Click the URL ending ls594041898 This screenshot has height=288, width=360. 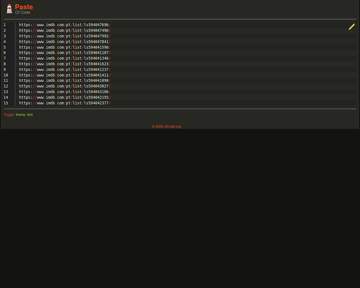point(65,81)
